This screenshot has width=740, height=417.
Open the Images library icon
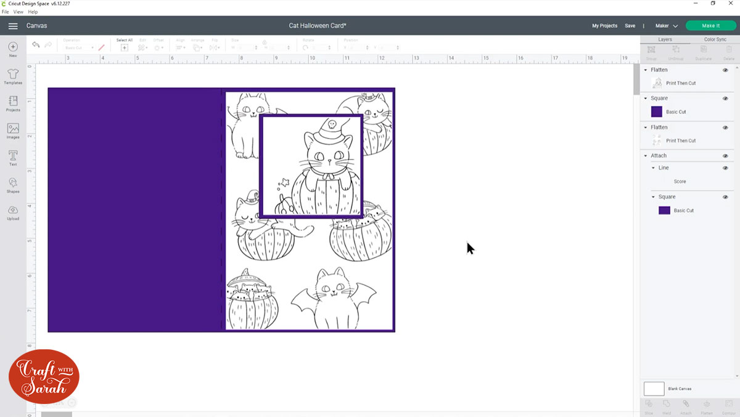13,131
